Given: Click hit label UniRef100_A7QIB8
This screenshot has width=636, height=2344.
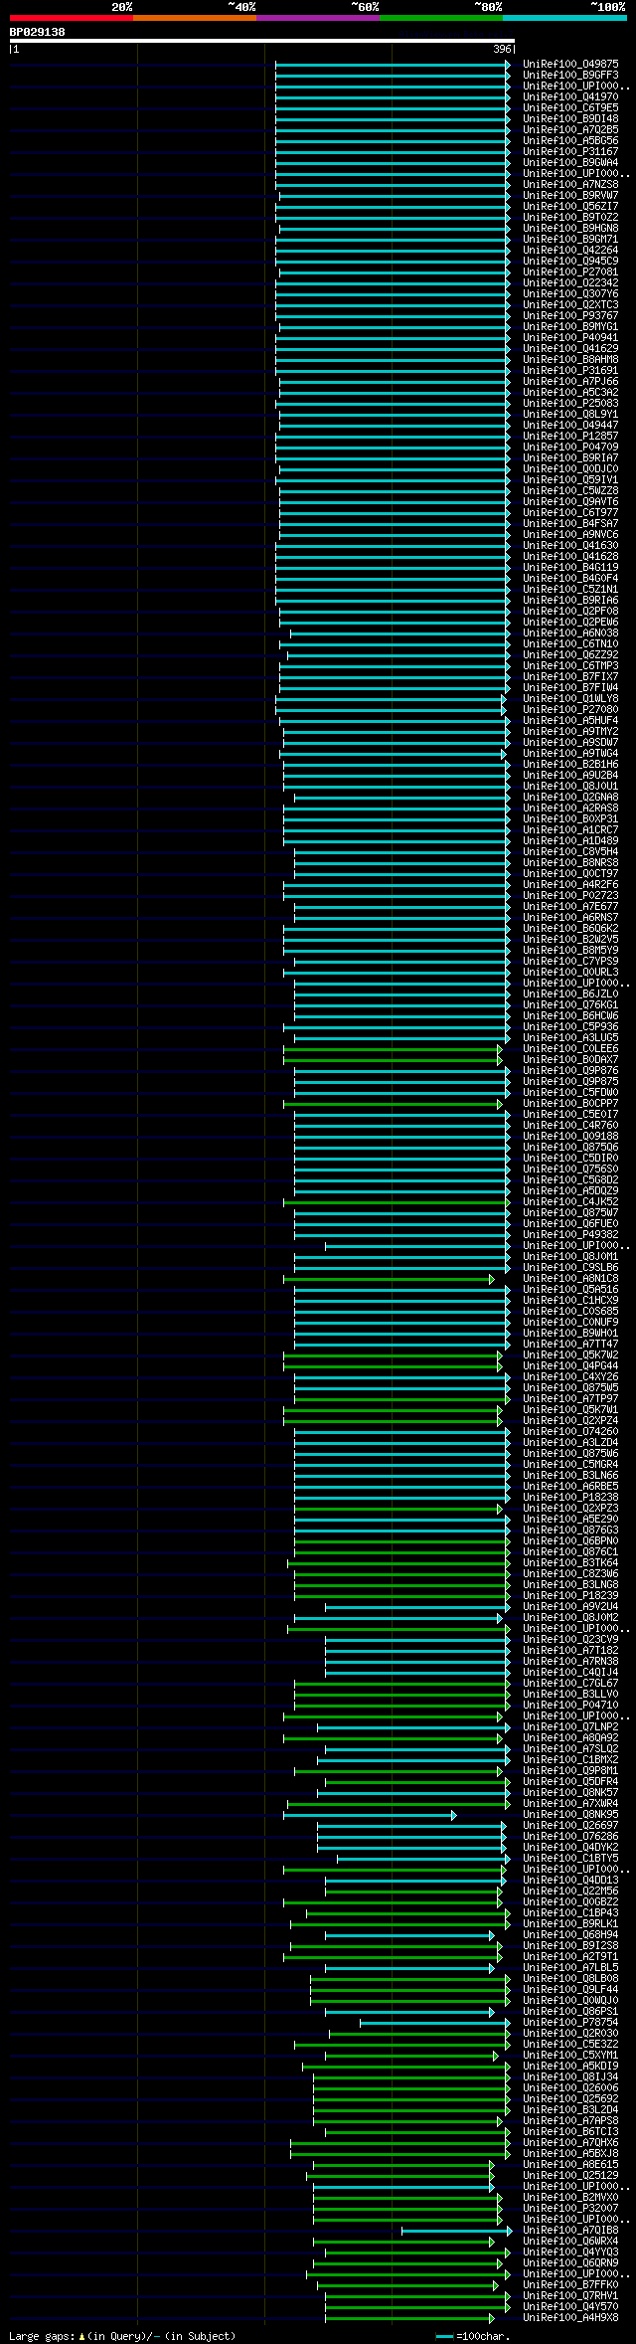Looking at the screenshot, I should click(570, 2230).
